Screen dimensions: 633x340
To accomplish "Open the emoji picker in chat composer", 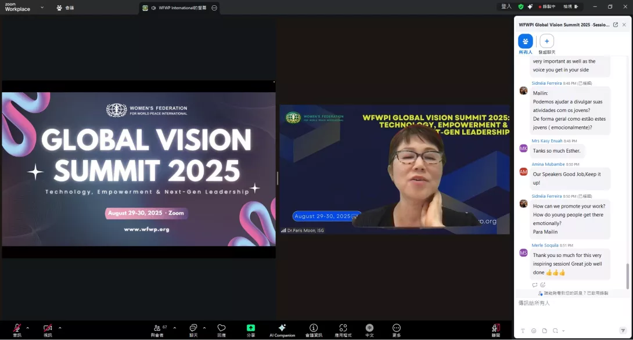I will (x=534, y=331).
